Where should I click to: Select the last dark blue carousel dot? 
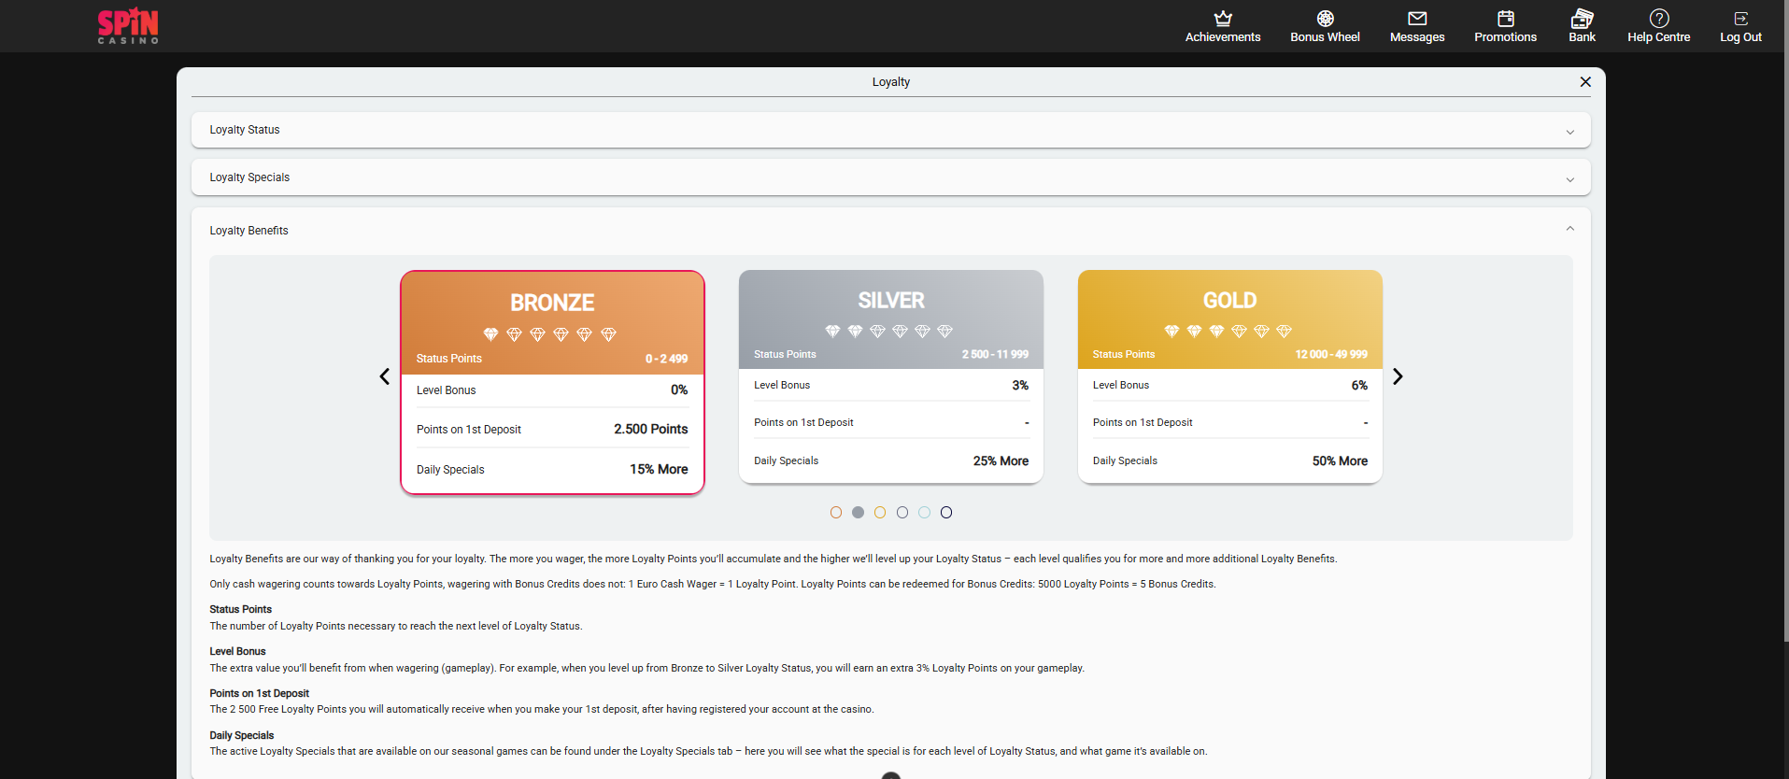[x=946, y=512]
